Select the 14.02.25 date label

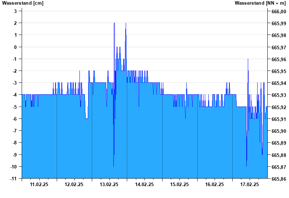point(144,184)
